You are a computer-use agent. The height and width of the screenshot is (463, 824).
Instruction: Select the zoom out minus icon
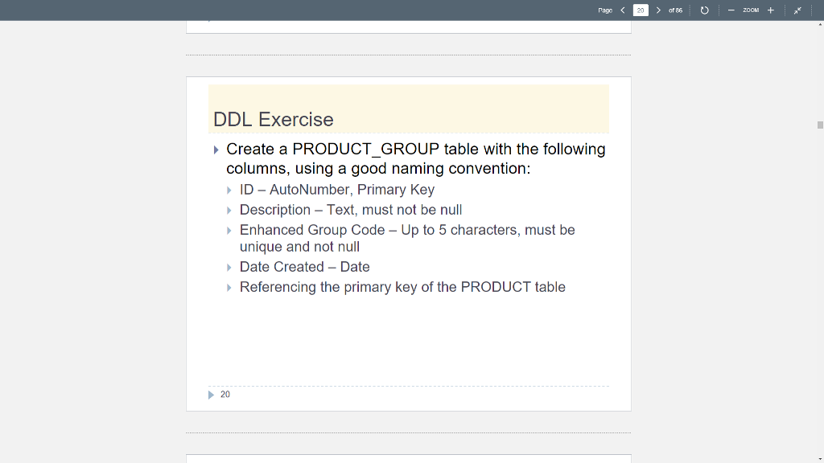click(731, 10)
